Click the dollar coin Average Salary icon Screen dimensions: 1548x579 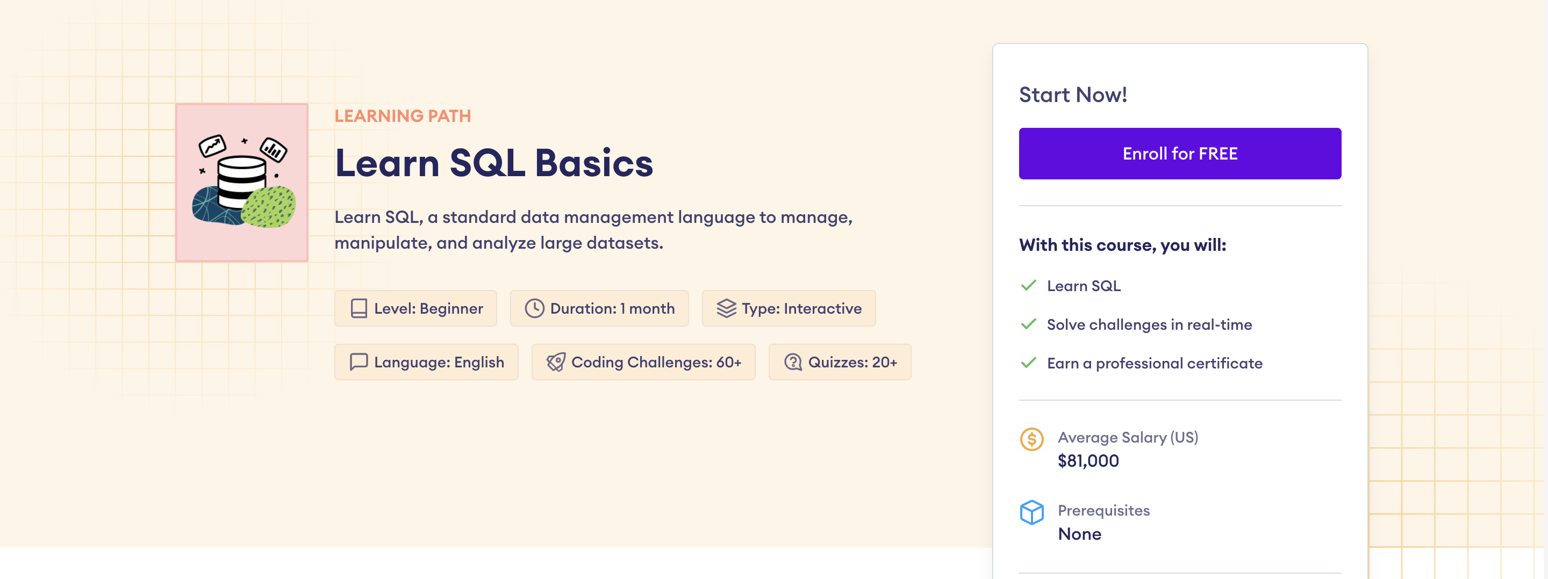coord(1032,440)
